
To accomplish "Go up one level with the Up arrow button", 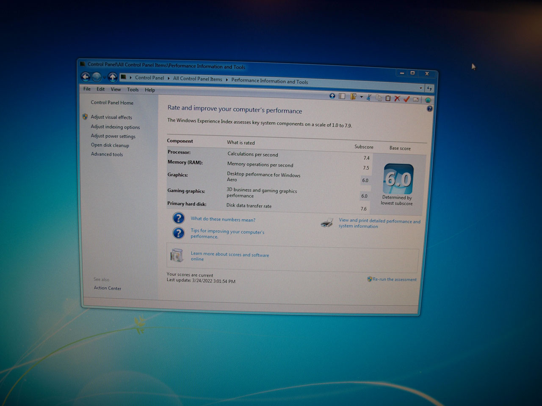I will coord(113,77).
